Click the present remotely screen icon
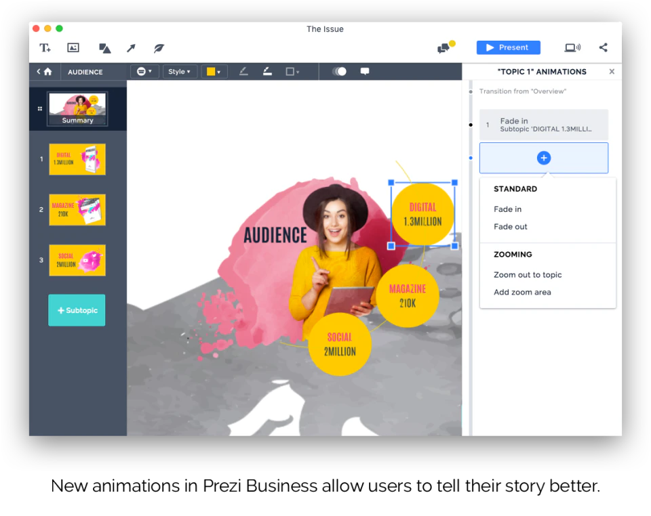Screen dimensions: 651x516 (x=572, y=47)
